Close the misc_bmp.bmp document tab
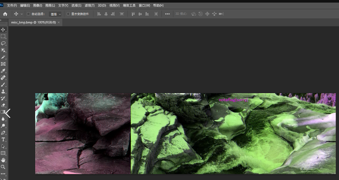This screenshot has width=339, height=180. pos(59,22)
